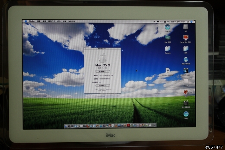Select the HD drive icon
This screenshot has height=150, width=225.
(x=186, y=27)
